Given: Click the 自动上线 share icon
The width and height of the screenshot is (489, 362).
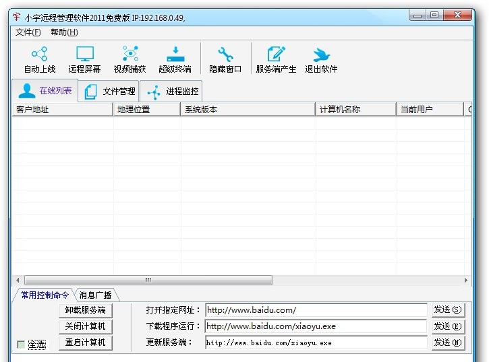Looking at the screenshot, I should 40,54.
